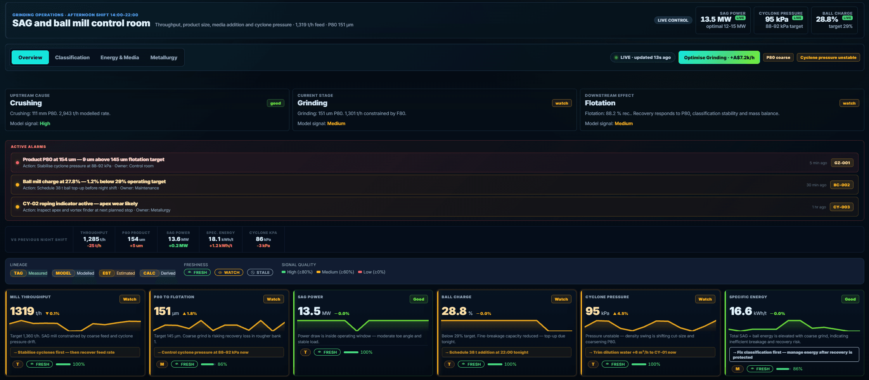Click the FRESH badge in SAG Power card
Image resolution: width=869 pixels, height=380 pixels.
[327, 352]
